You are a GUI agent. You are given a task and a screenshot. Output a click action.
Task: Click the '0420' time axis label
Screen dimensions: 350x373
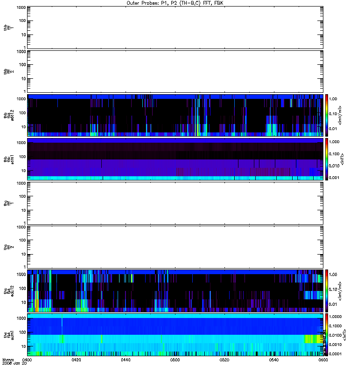(76, 359)
